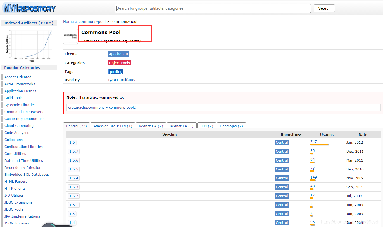Click Central repository badge for version 1.5.7
Viewport: 383px width, 227px height.
pyautogui.click(x=282, y=151)
